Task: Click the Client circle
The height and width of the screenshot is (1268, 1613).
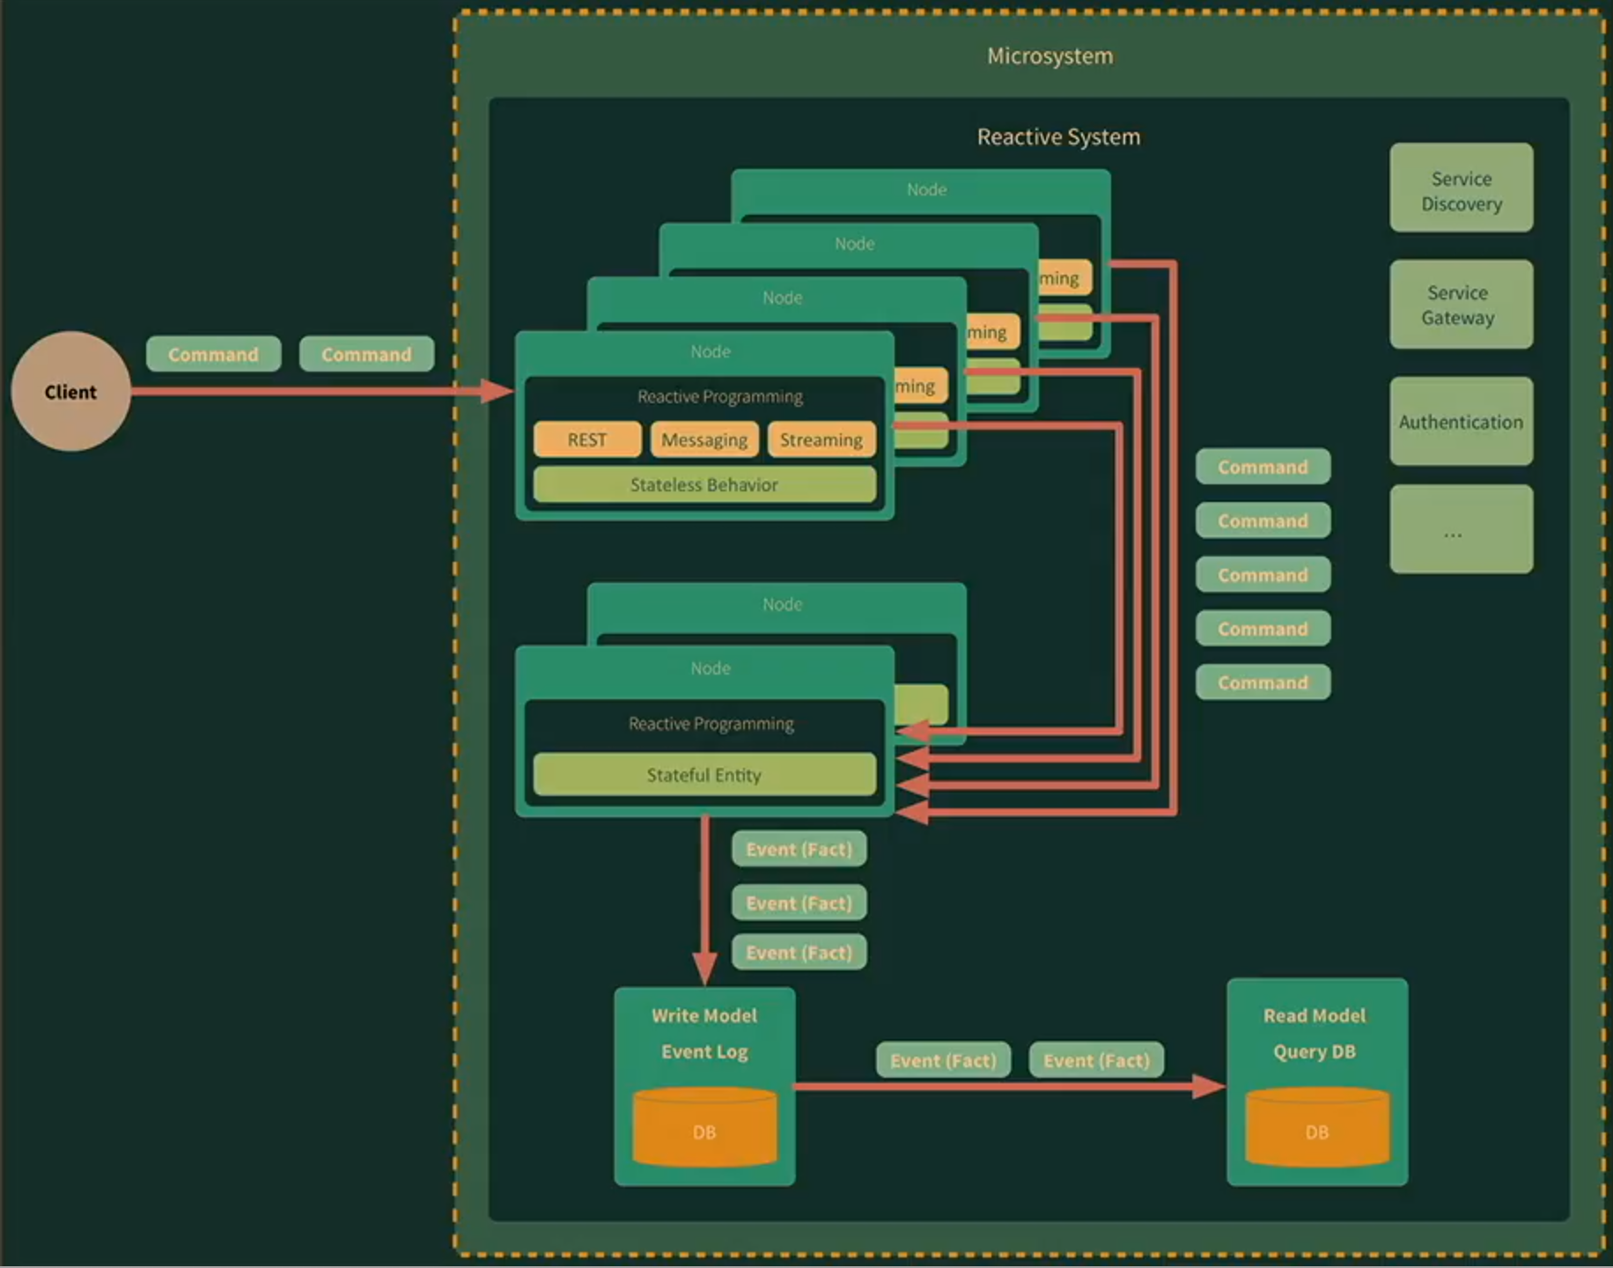Action: click(70, 392)
